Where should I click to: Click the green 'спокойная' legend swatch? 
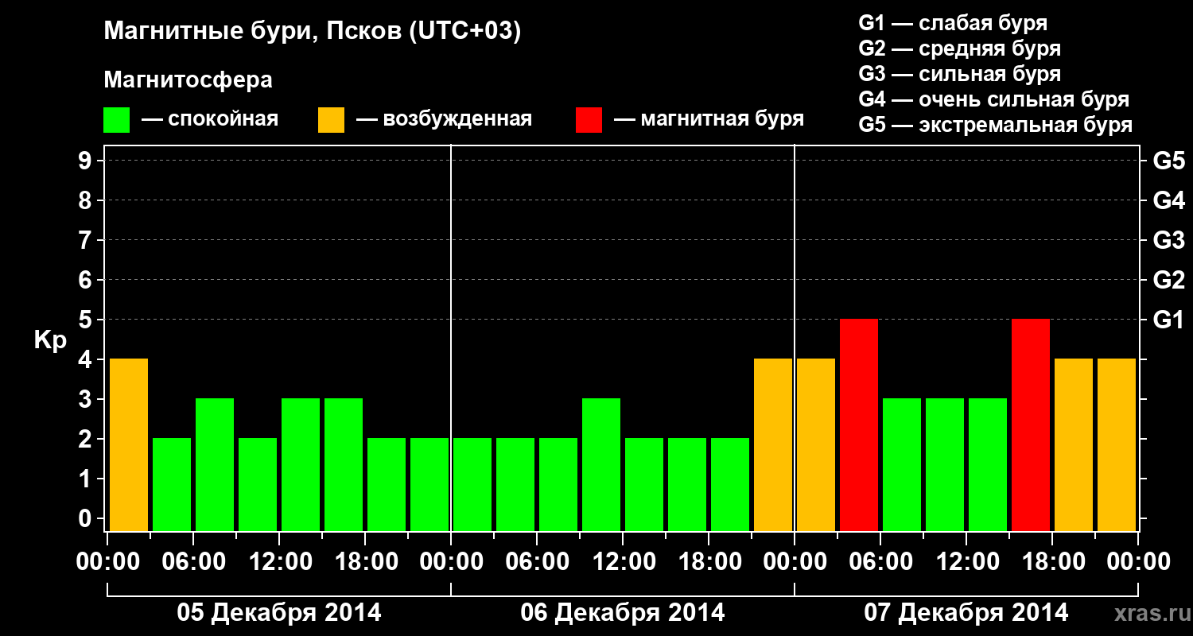[116, 120]
